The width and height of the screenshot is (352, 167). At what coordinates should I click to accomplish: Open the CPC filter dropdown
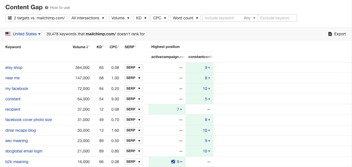pos(159,18)
